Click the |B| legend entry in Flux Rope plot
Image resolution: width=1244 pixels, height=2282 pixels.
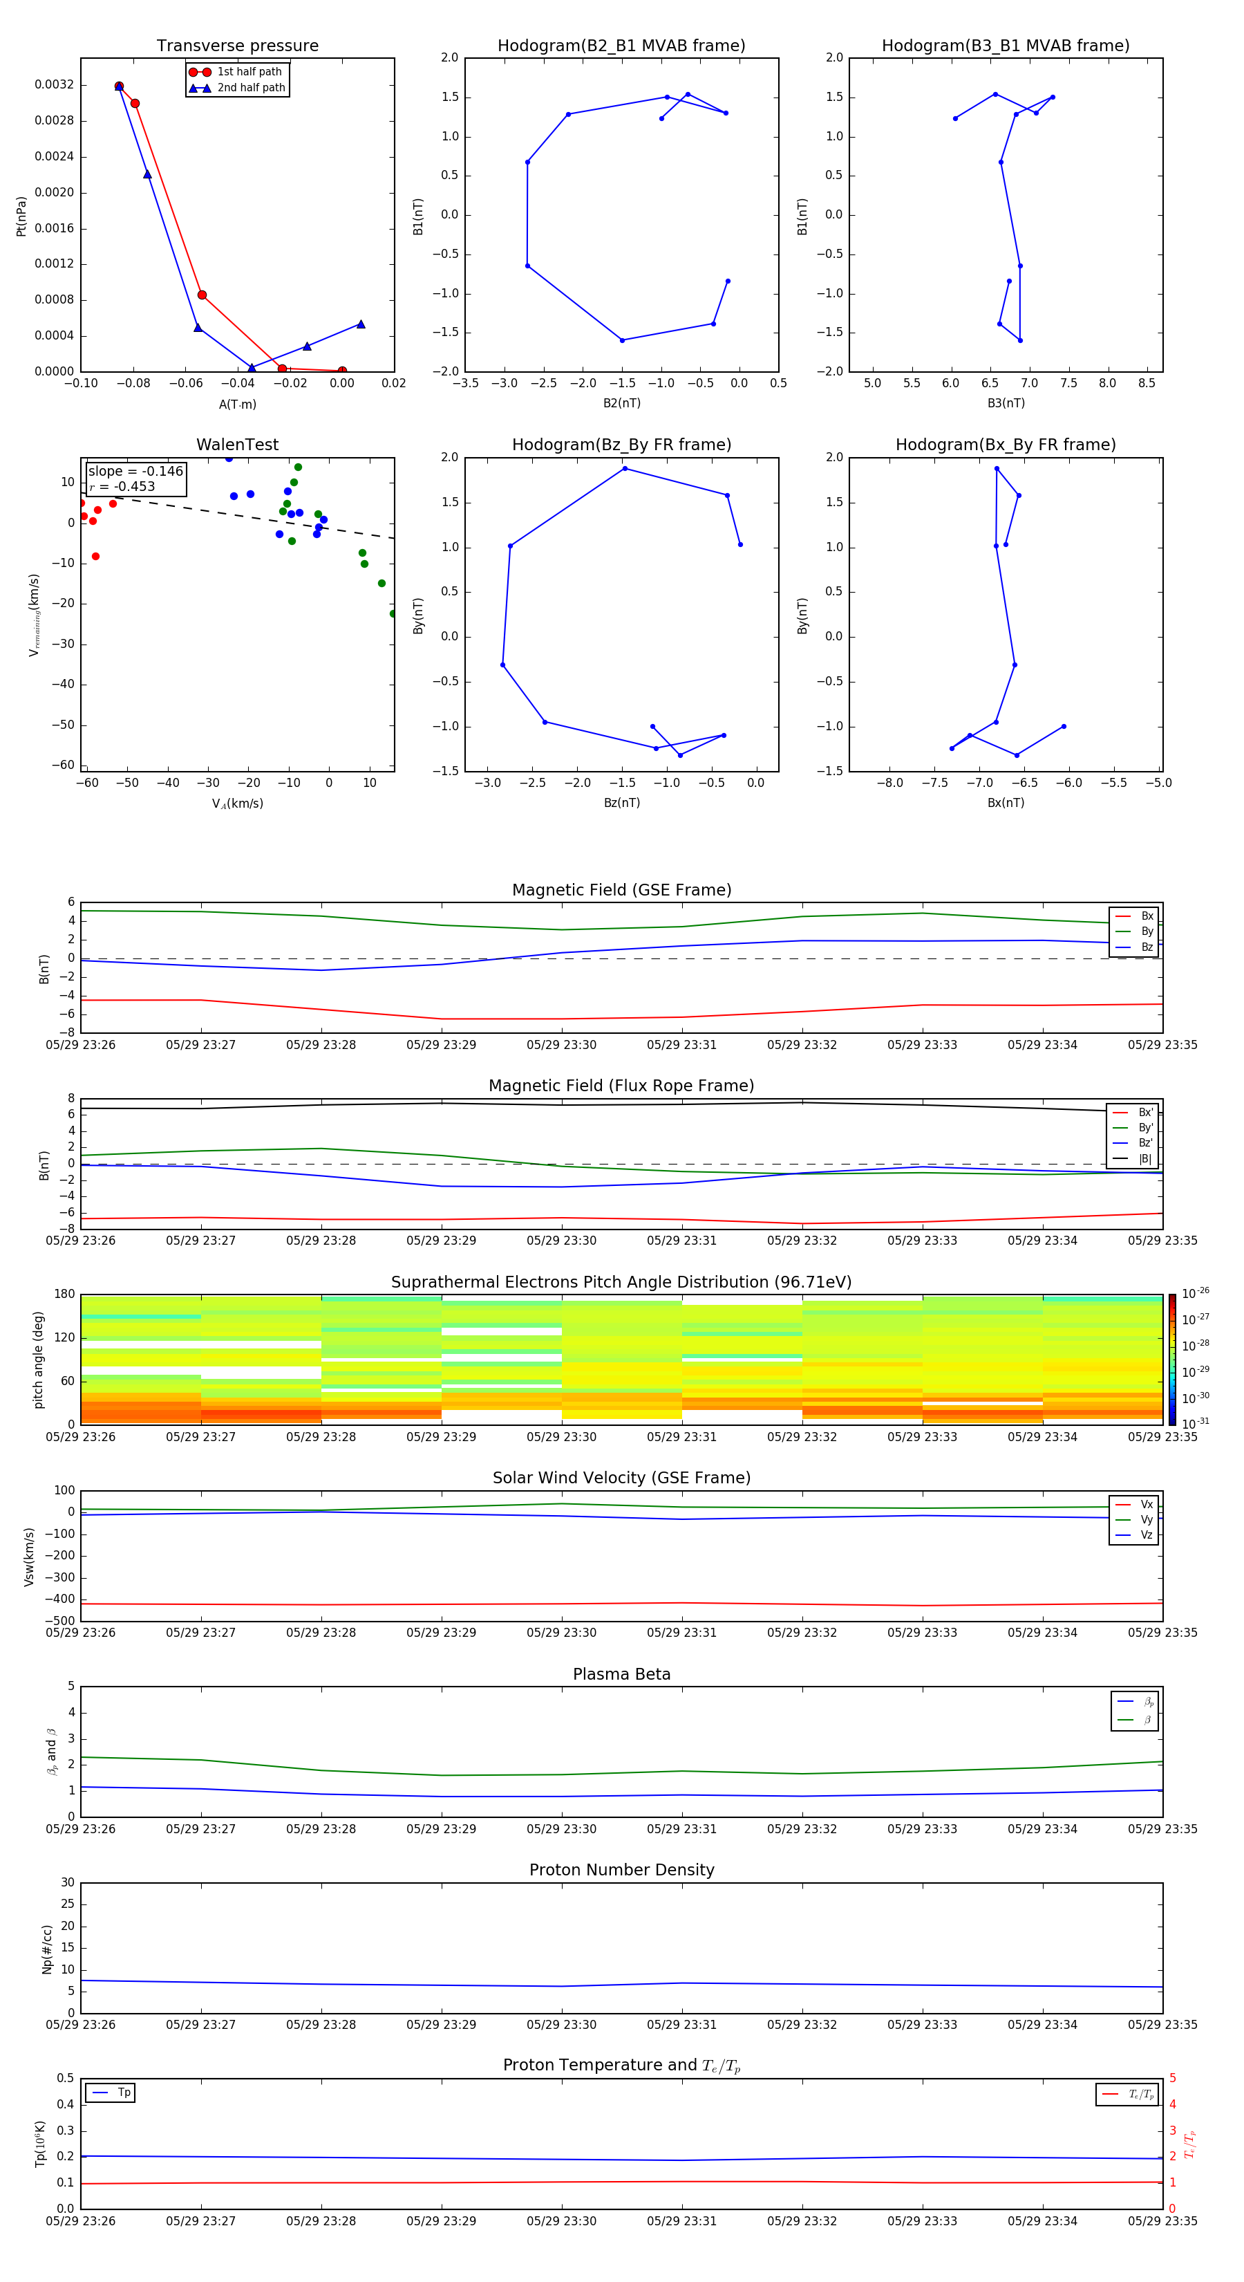[1133, 1159]
